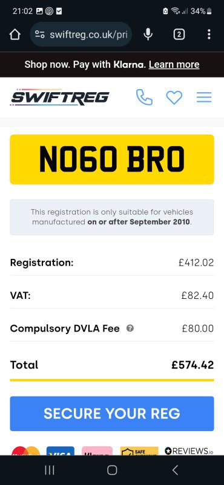The image size is (224, 485).
Task: Tap the Android recent apps button
Action: tap(50, 470)
